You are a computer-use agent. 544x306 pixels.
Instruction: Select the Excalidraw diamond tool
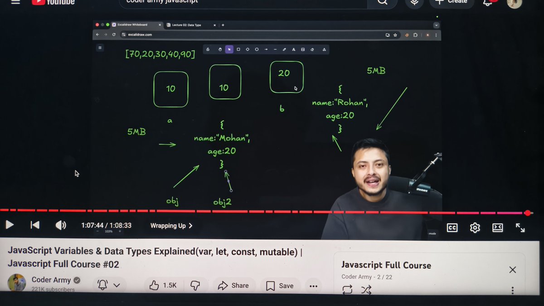click(248, 49)
